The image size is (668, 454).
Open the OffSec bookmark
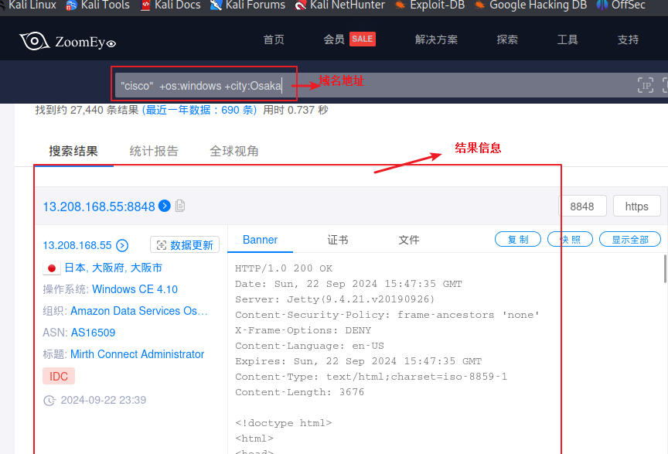(621, 5)
